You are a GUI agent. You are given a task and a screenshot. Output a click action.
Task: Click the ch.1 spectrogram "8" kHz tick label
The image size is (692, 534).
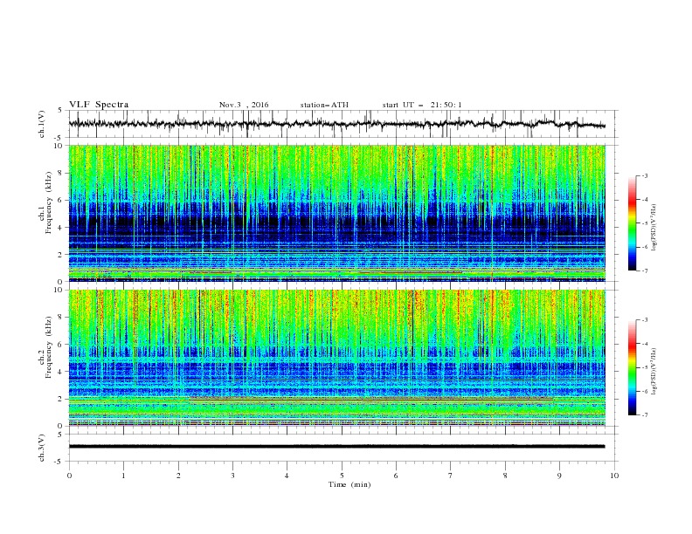(61, 173)
